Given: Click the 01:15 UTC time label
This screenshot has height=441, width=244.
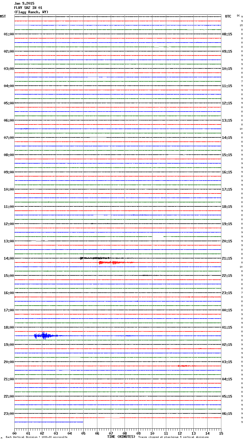Looking at the screenshot, I should [x=227, y=327].
